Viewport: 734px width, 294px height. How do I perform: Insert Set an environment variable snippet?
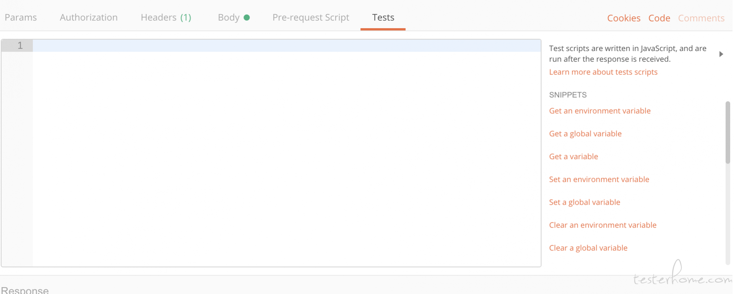pyautogui.click(x=599, y=180)
